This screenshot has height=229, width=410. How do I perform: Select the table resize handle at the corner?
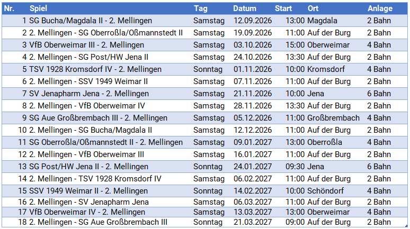407,226
